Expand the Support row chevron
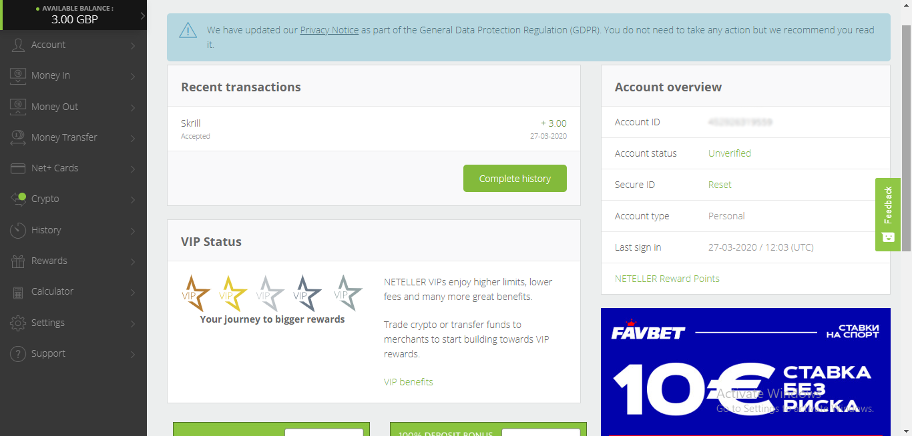The width and height of the screenshot is (912, 436). click(x=133, y=354)
